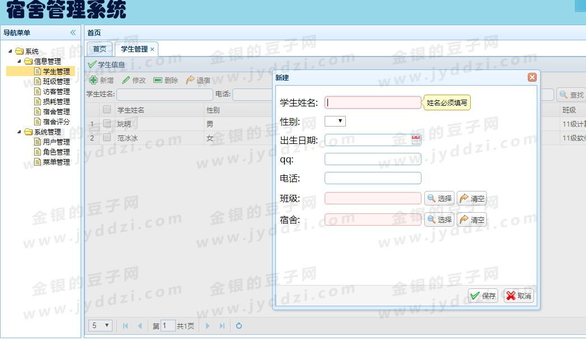Collapse the 系统 tree root node

(10, 51)
